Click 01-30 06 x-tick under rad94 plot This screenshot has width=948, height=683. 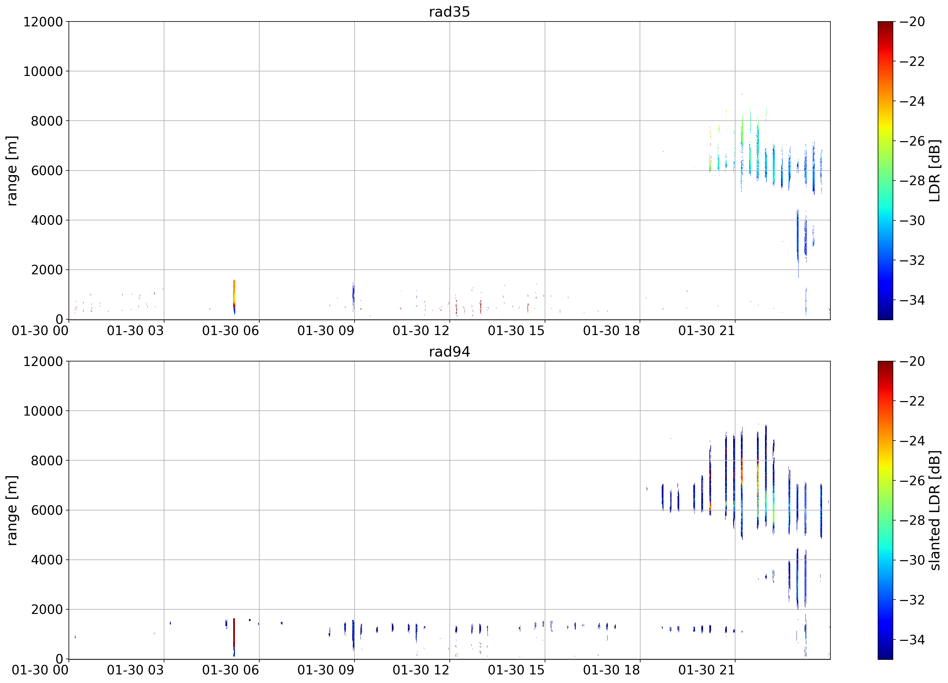click(x=231, y=670)
